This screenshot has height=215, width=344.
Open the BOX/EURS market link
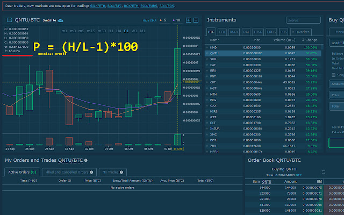(149, 6)
